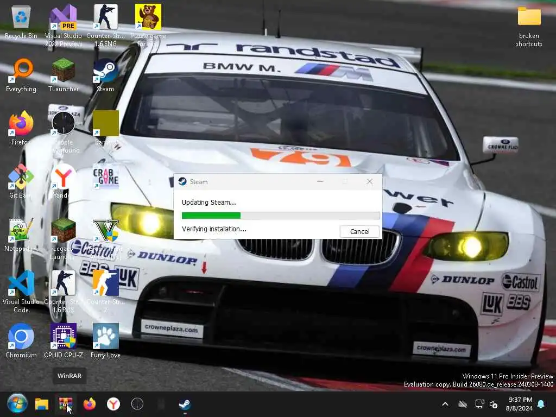Switch to Steam from the taskbar
Screen dimensions: 556x417
(185, 404)
